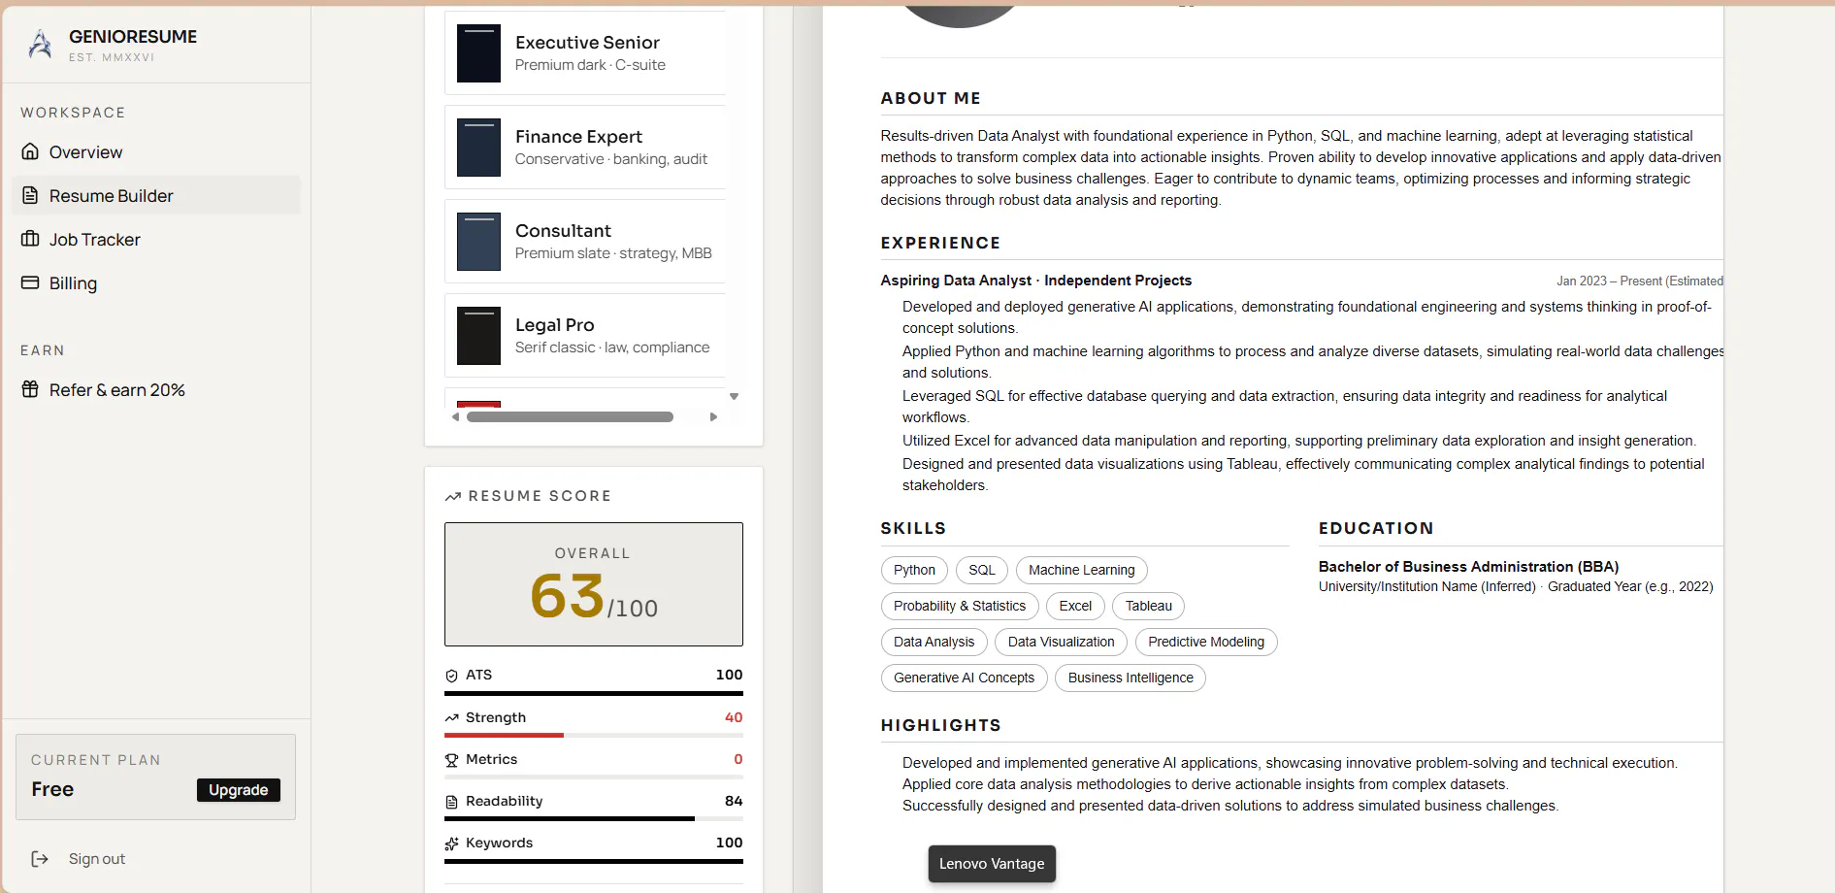Select the Finance Expert template
1835x893 pixels.
coord(585,148)
